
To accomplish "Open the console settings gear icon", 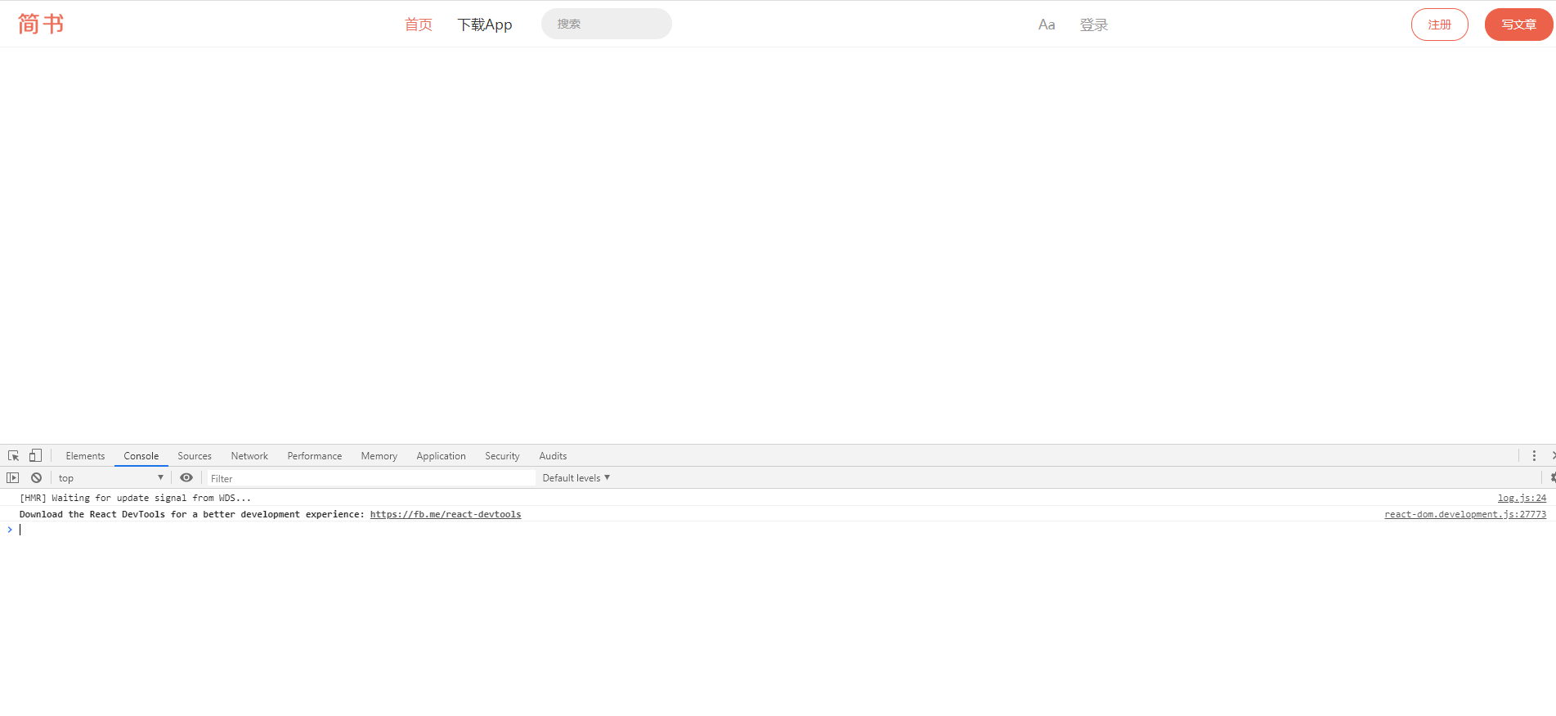I will pyautogui.click(x=1551, y=478).
